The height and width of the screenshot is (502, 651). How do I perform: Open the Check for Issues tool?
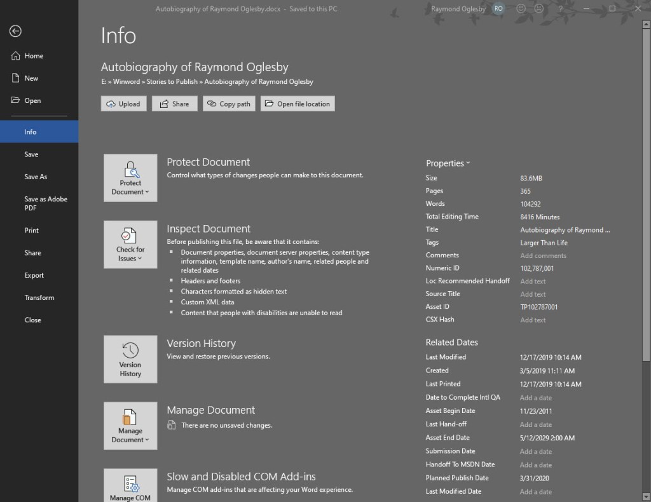tap(130, 245)
